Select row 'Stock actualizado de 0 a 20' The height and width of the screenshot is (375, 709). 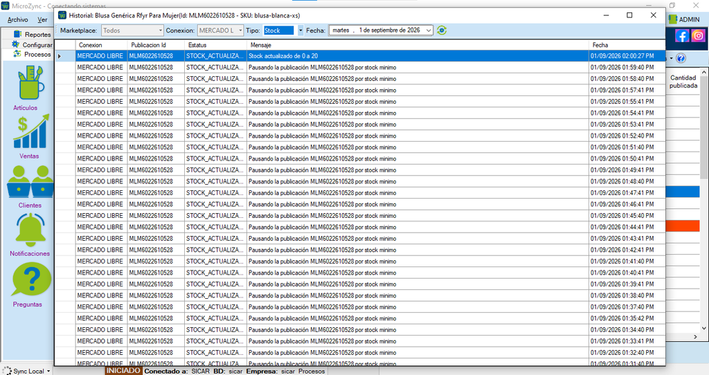point(360,56)
